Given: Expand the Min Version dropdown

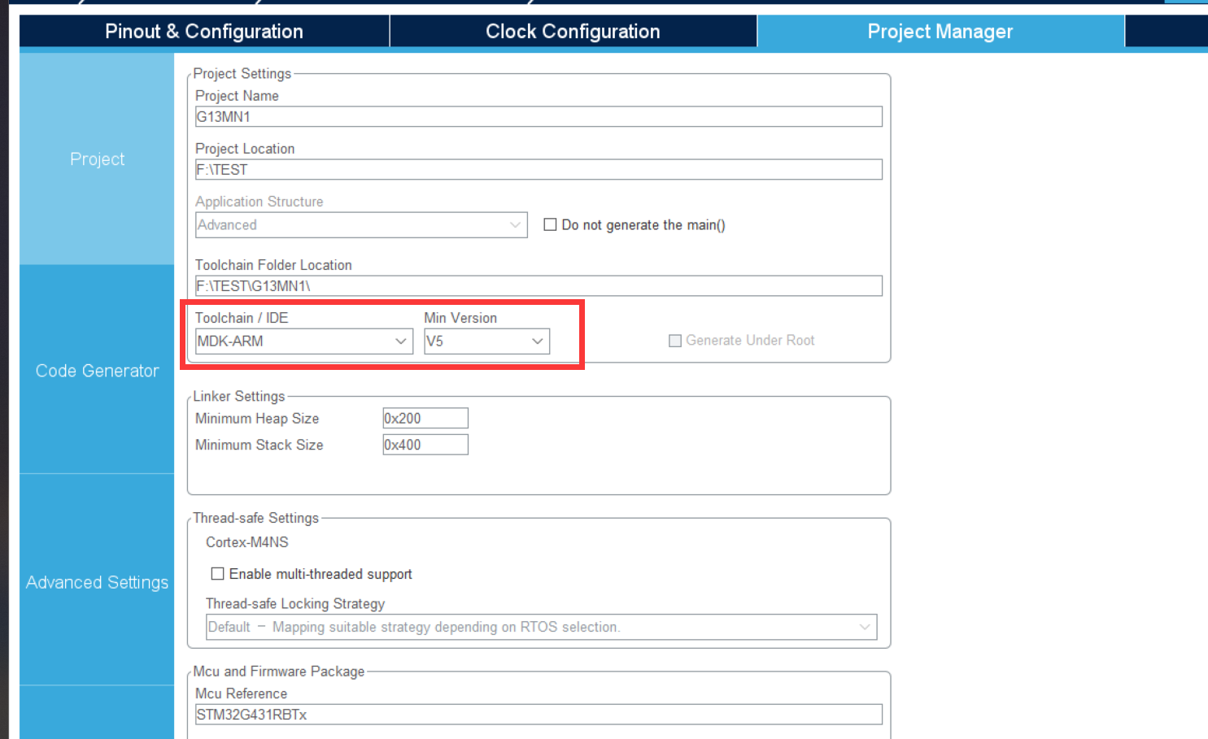Looking at the screenshot, I should tap(486, 341).
